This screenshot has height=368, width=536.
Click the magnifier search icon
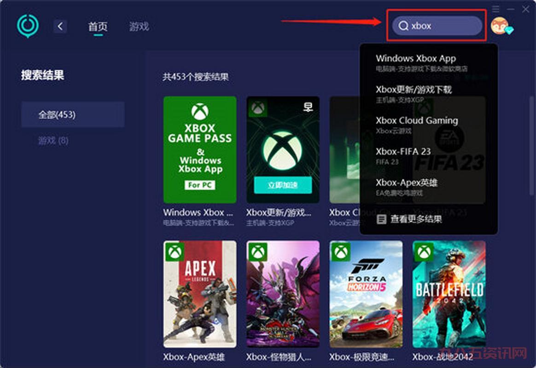click(x=403, y=26)
